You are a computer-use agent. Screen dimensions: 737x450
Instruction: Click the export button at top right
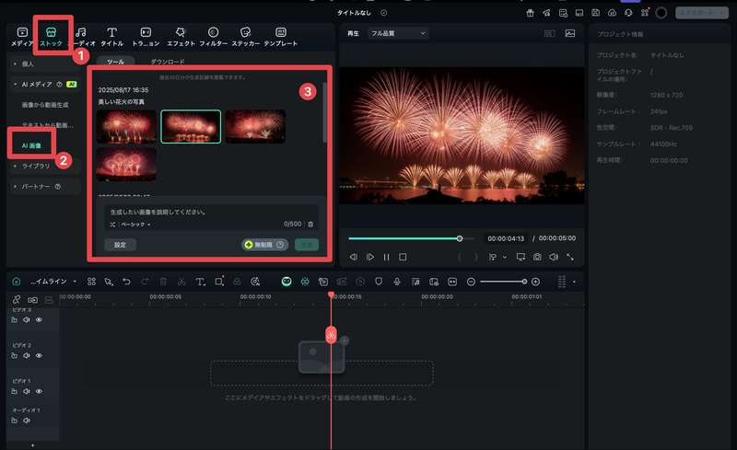(702, 13)
